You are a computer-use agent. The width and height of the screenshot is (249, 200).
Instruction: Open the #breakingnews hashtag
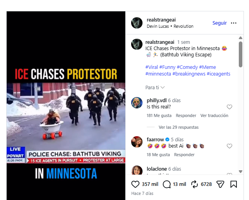click(189, 74)
